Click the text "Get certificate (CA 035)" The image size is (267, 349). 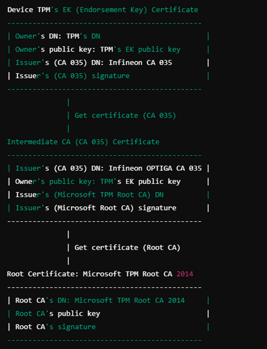tap(125, 116)
